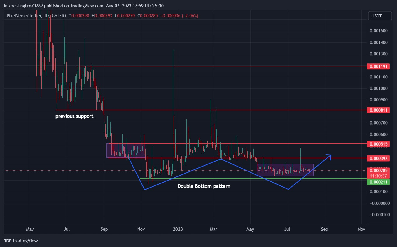Click the 0.001000 price scale tick

(x=379, y=88)
